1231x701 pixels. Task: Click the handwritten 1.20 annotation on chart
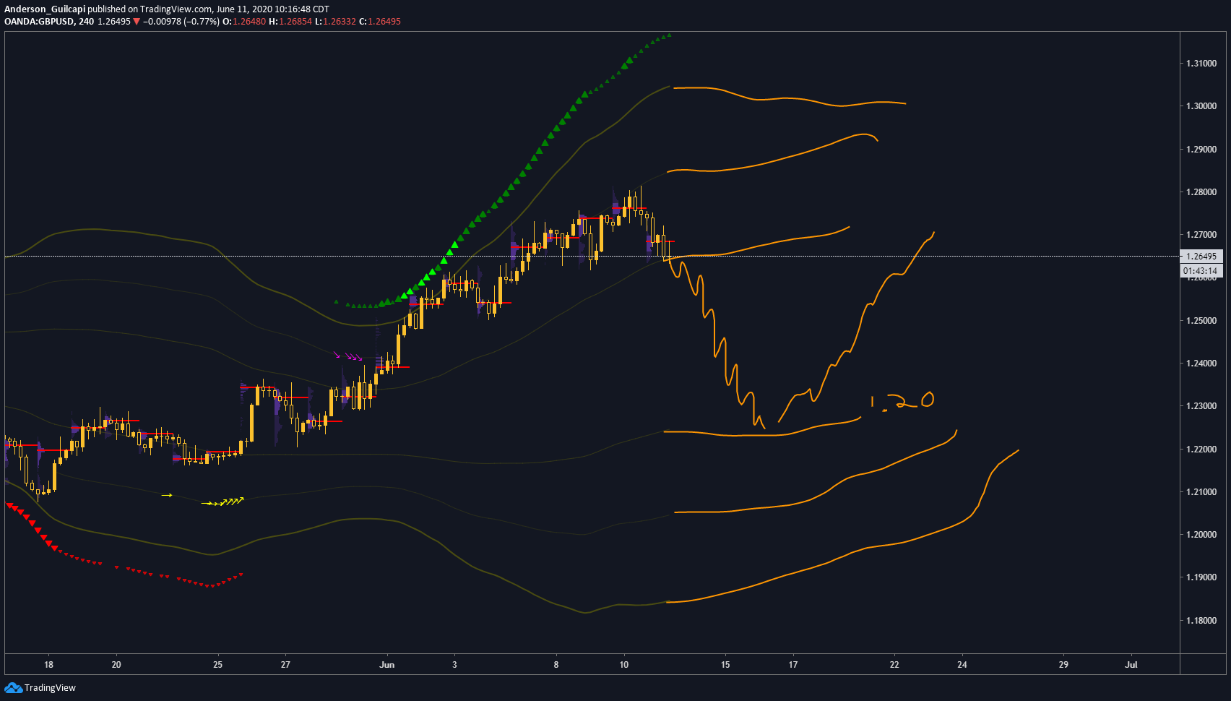[x=901, y=402]
